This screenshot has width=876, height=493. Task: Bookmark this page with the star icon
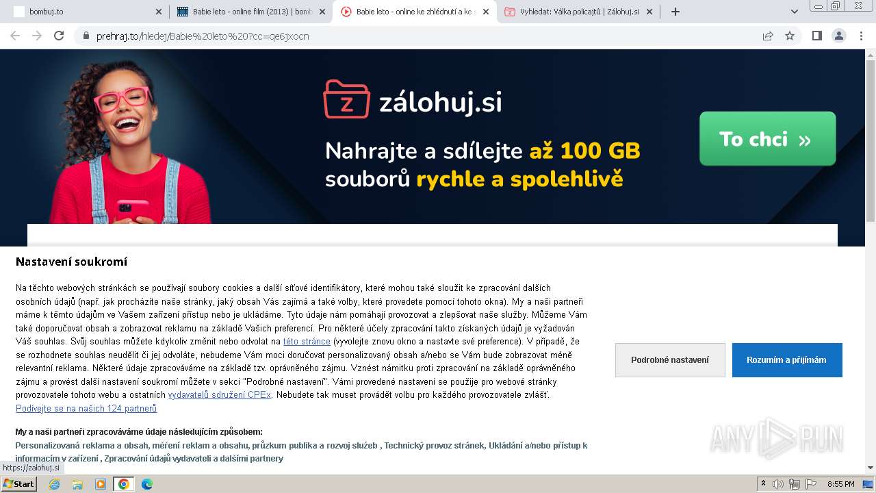[790, 36]
